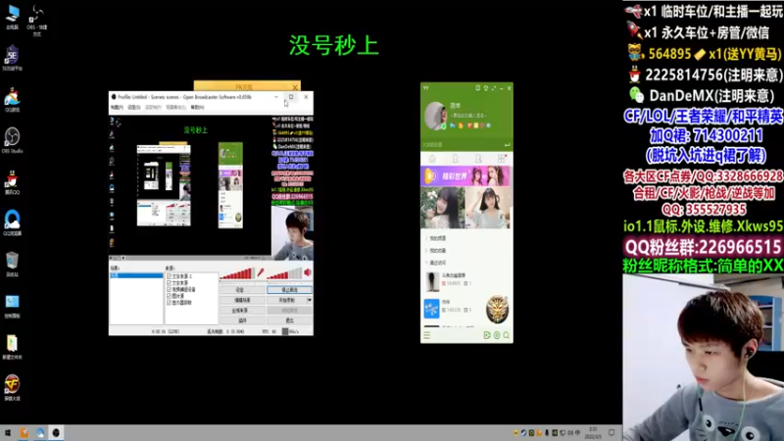Open third OBS menu bar item
Viewport: 784px width, 441px height.
[153, 107]
